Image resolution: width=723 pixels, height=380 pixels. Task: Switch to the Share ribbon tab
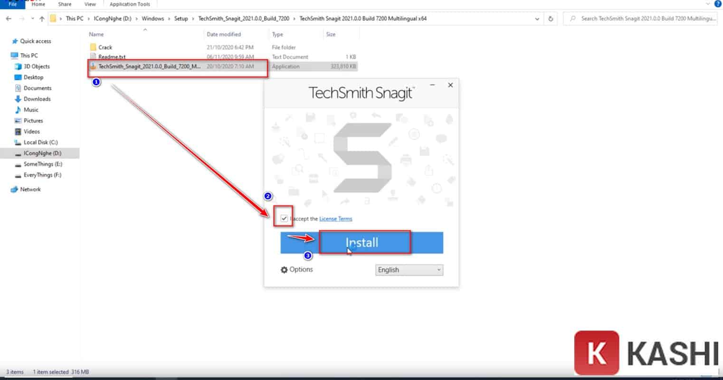[x=65, y=4]
